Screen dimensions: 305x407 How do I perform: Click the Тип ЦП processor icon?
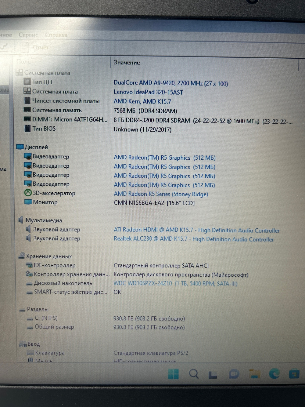(27, 82)
